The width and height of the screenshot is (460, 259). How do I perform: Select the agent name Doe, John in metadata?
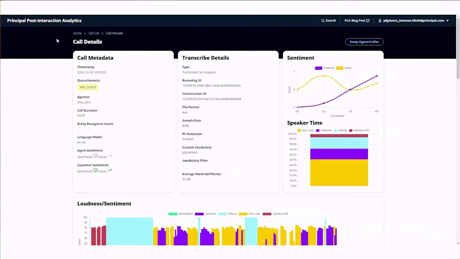(x=84, y=102)
